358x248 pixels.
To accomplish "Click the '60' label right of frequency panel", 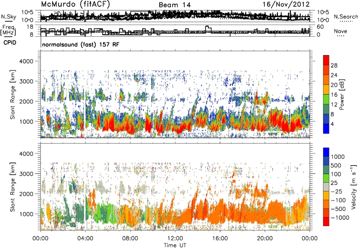I will click(320, 27).
